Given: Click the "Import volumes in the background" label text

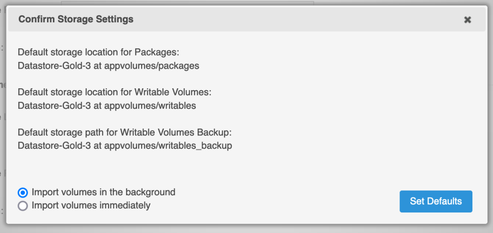Looking at the screenshot, I should pyautogui.click(x=103, y=192).
